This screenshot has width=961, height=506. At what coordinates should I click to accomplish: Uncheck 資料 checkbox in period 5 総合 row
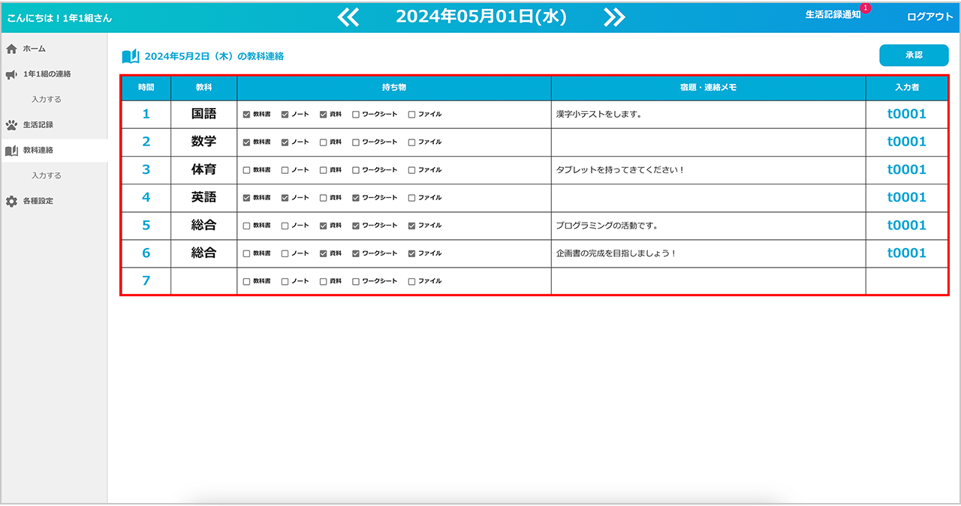(x=324, y=226)
